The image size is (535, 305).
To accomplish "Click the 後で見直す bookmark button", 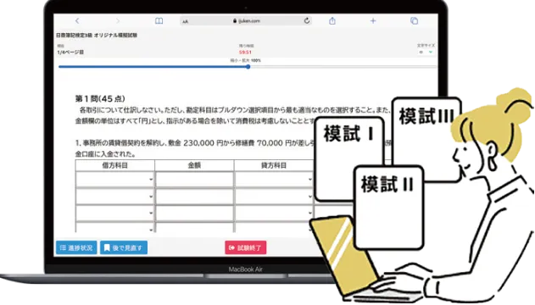I will 124,247.
